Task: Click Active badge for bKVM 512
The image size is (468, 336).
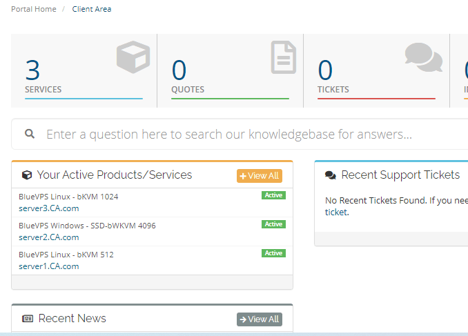Action: (x=274, y=253)
